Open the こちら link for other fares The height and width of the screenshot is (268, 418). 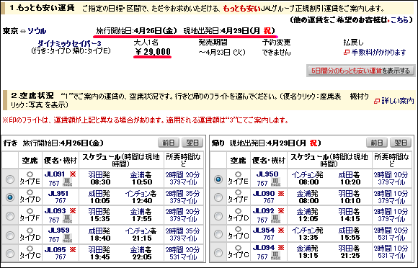point(399,20)
